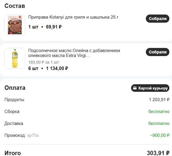Select the 69,91 ₽ seasoning price
The width and height of the screenshot is (172, 156).
54,27
